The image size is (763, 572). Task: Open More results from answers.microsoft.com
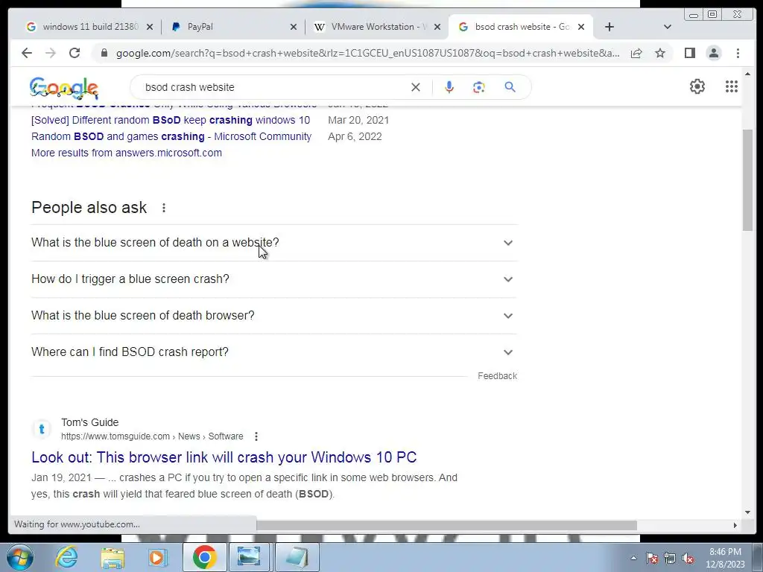(x=127, y=153)
